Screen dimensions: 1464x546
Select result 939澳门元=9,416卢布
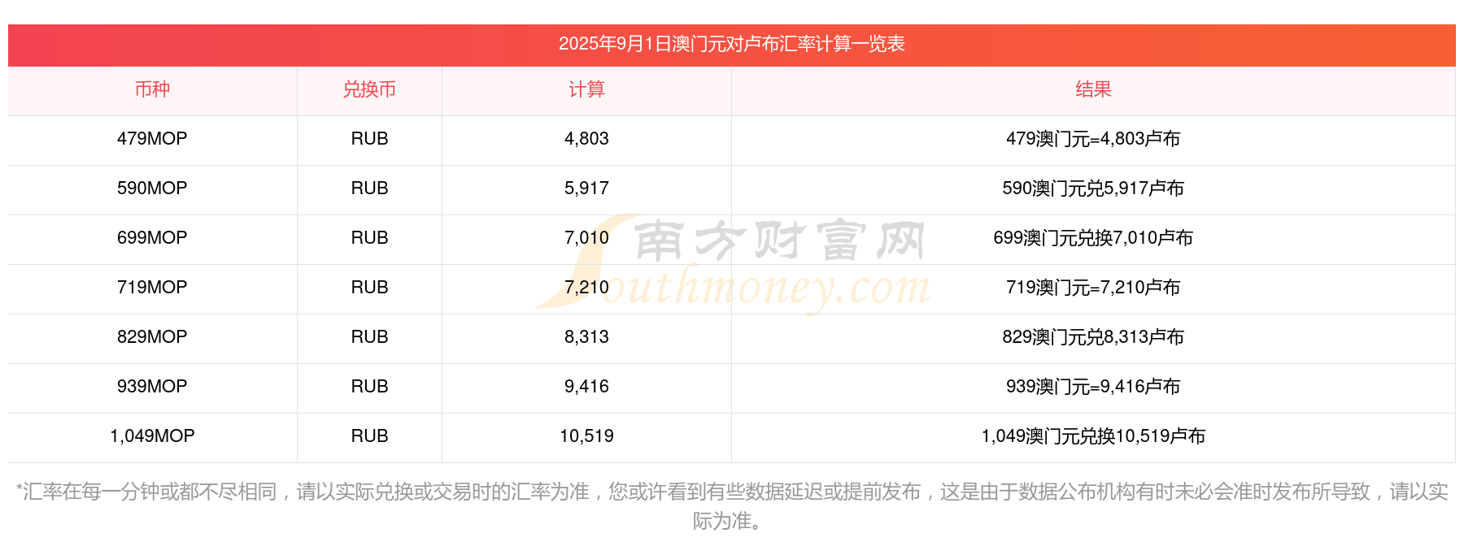(1093, 387)
